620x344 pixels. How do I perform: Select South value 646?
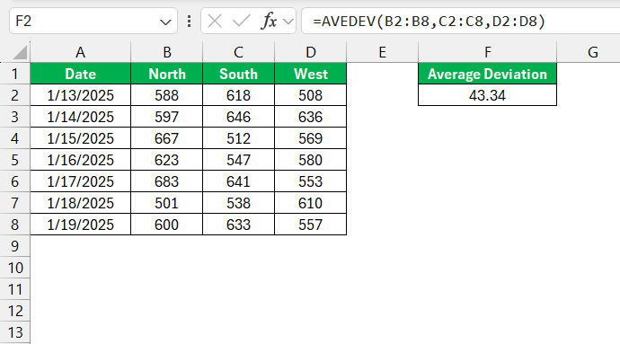[238, 117]
